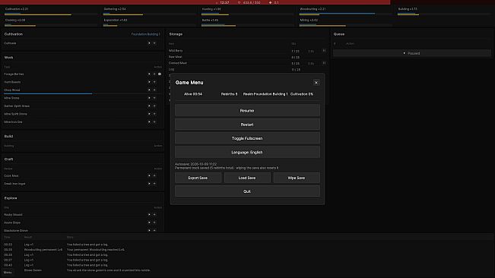
Task: Click Export Save button
Action: [x=198, y=178]
